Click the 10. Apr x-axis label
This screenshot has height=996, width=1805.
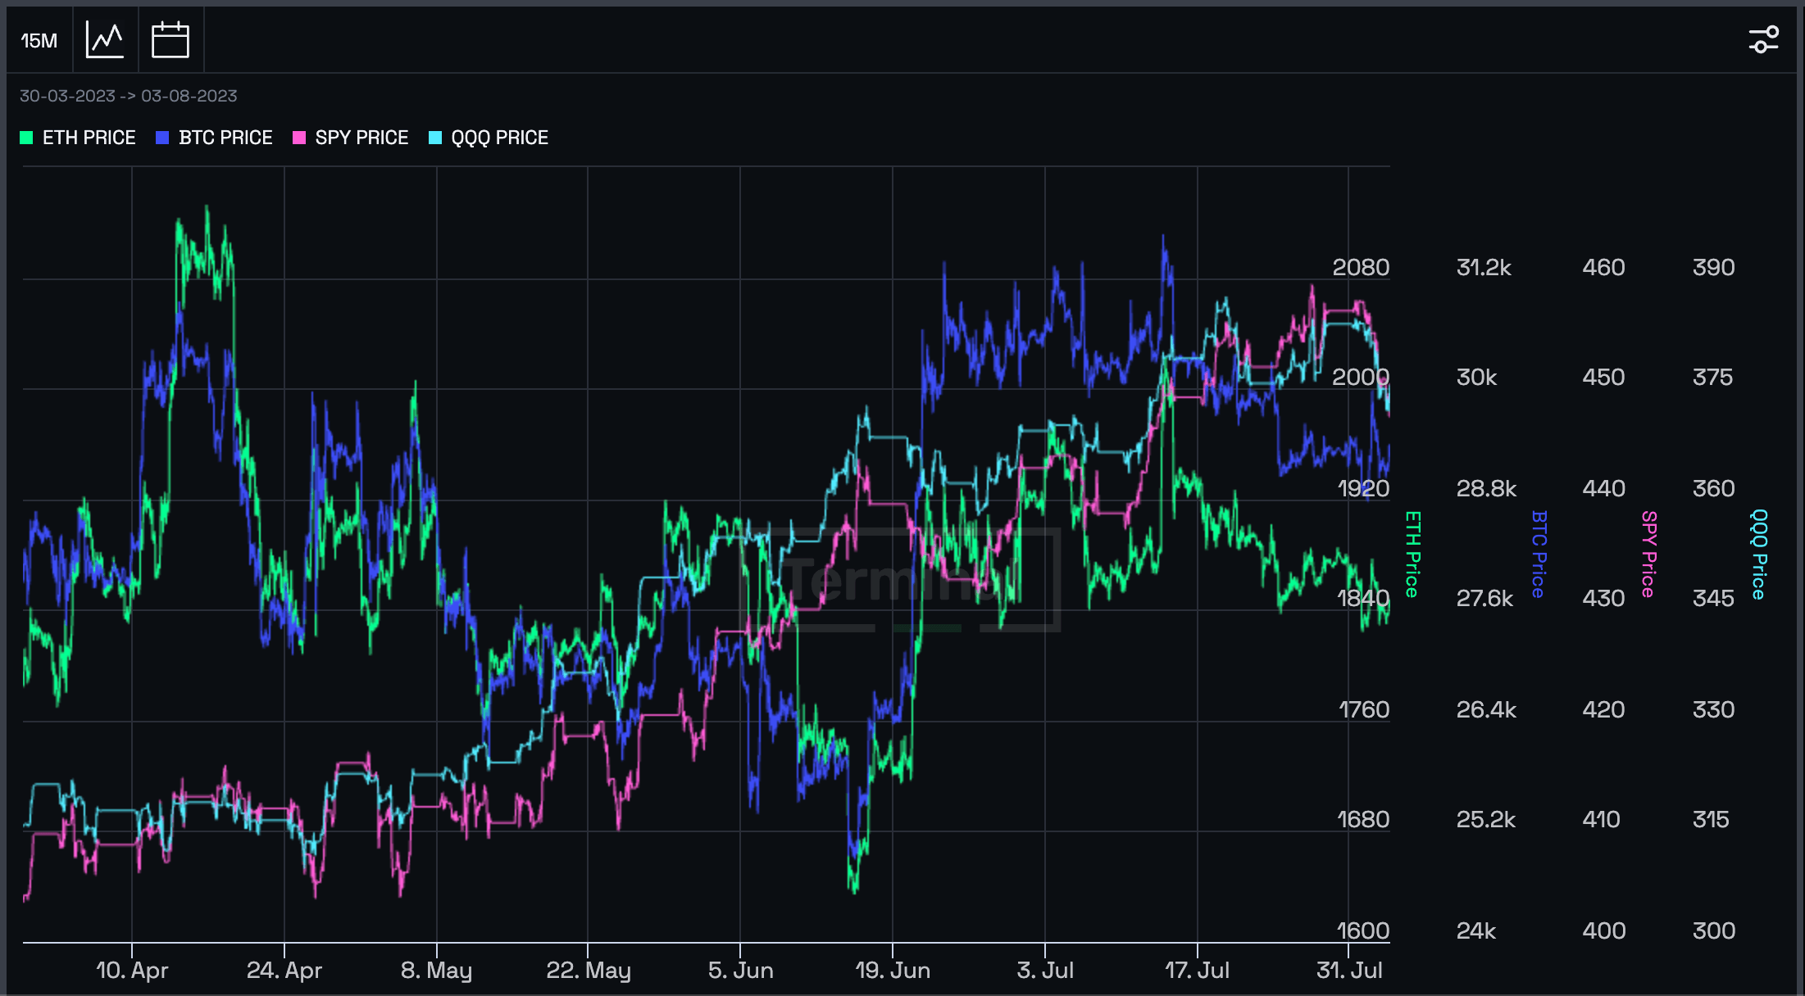132,971
